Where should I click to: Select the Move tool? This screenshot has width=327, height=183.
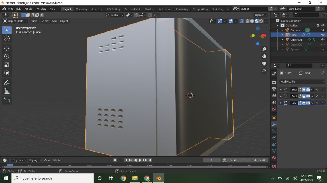7,48
